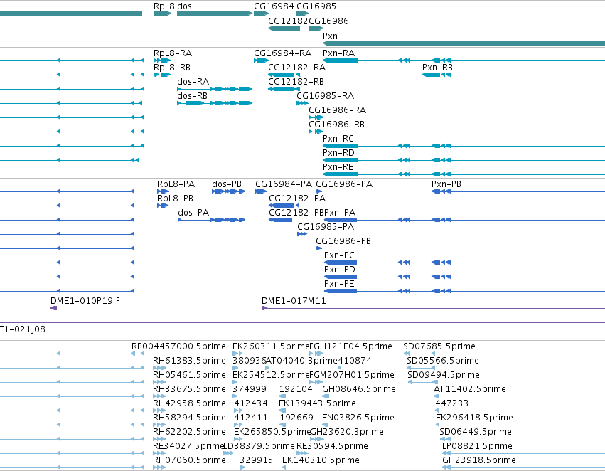Select transcript Pxn-RE
Image resolution: width=605 pixels, height=471 pixels.
(338, 167)
